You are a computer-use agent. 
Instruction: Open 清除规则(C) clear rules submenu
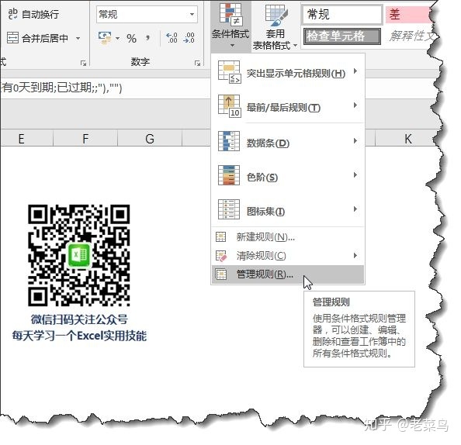[288, 256]
